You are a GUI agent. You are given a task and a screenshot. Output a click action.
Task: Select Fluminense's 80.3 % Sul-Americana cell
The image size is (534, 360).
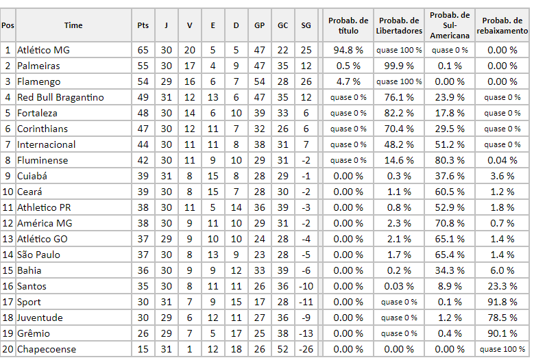(x=450, y=160)
